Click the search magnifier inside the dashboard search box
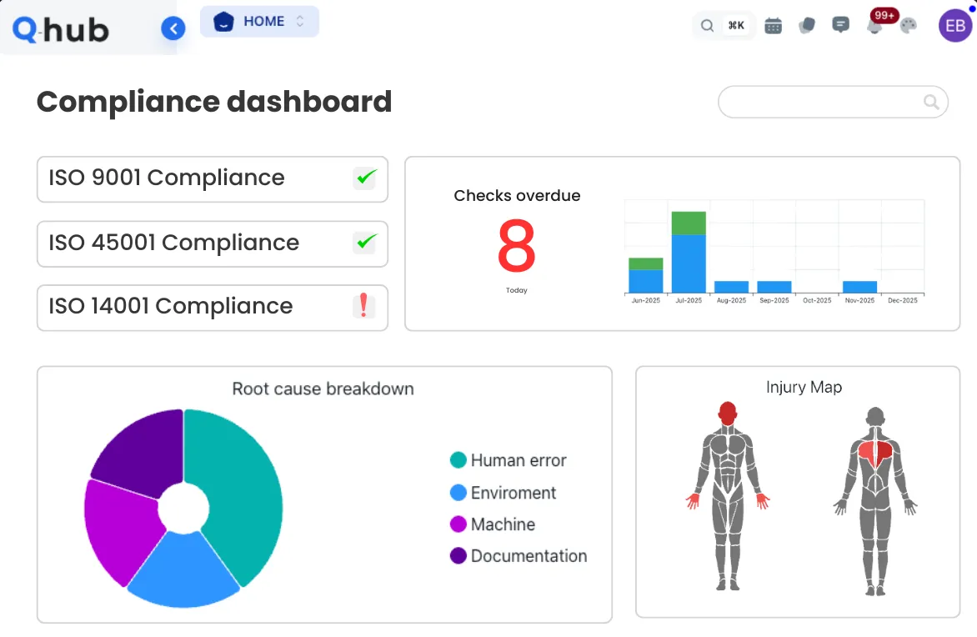The image size is (977, 637). pos(930,102)
